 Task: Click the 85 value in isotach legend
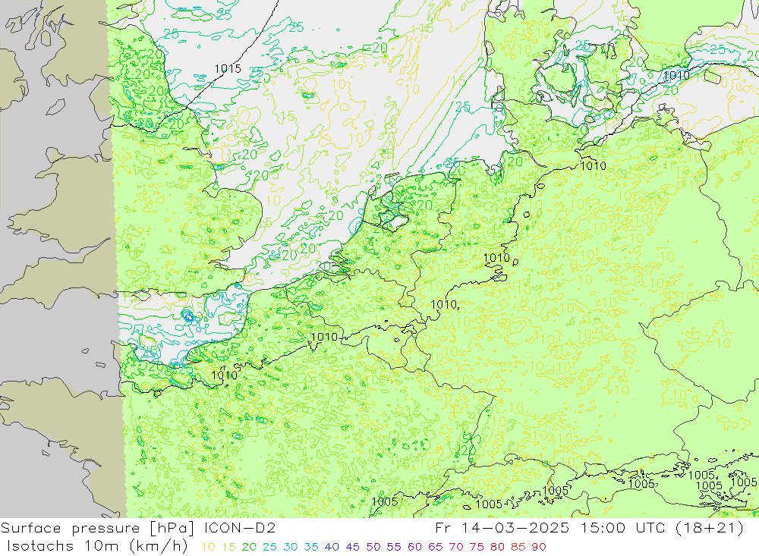pyautogui.click(x=518, y=548)
